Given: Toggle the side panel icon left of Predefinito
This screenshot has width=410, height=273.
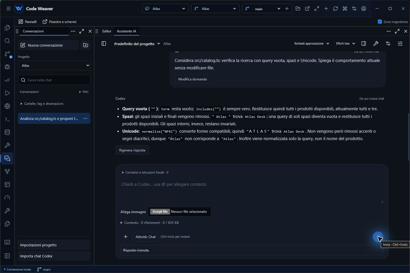Looking at the screenshot, I should [104, 43].
